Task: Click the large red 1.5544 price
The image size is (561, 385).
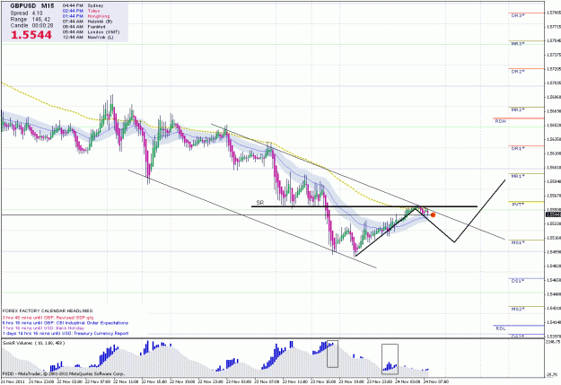Action: coord(31,35)
